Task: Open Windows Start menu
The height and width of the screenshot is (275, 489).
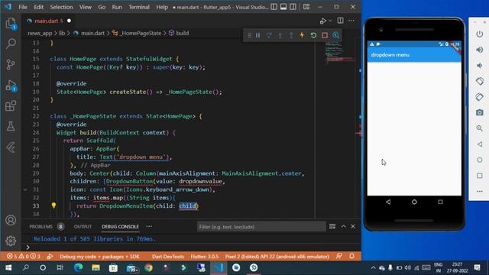Action: pyautogui.click(x=8, y=267)
